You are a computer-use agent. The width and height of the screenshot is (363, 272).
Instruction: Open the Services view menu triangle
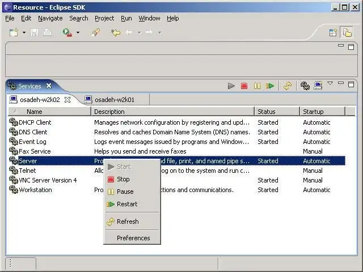coord(330,83)
